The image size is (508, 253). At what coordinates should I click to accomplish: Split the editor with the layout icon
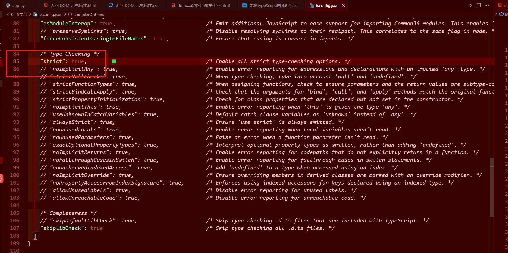click(479, 5)
